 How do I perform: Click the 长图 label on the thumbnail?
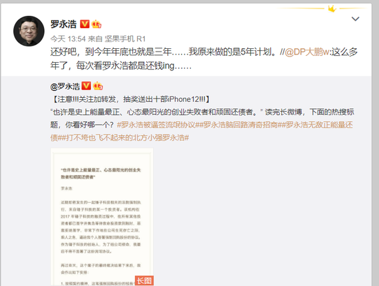click(144, 280)
